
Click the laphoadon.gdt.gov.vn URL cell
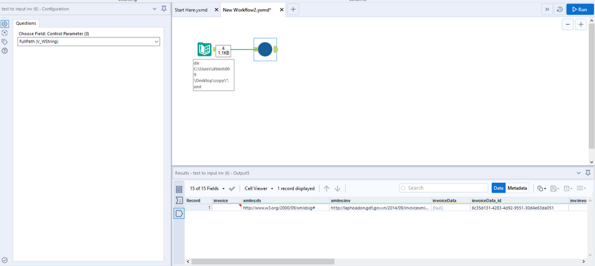[380, 208]
